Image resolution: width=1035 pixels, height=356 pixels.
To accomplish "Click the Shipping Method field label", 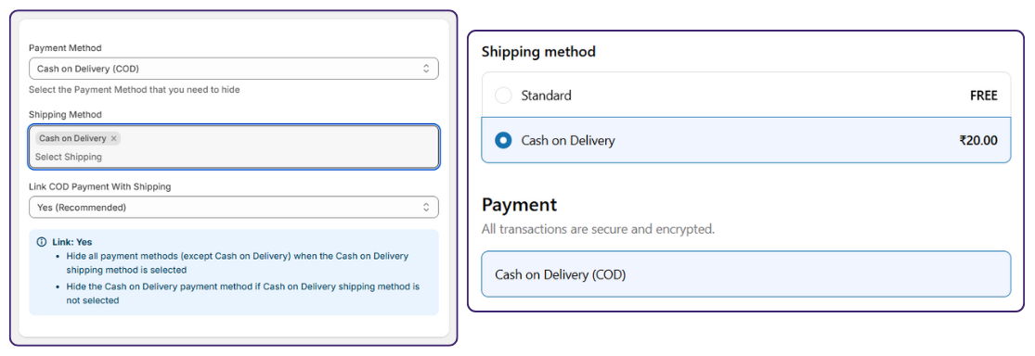I will point(65,115).
